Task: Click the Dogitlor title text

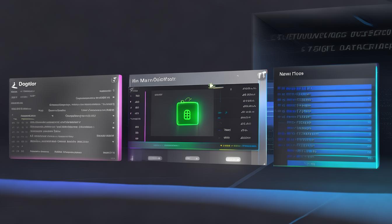Action: click(x=27, y=84)
